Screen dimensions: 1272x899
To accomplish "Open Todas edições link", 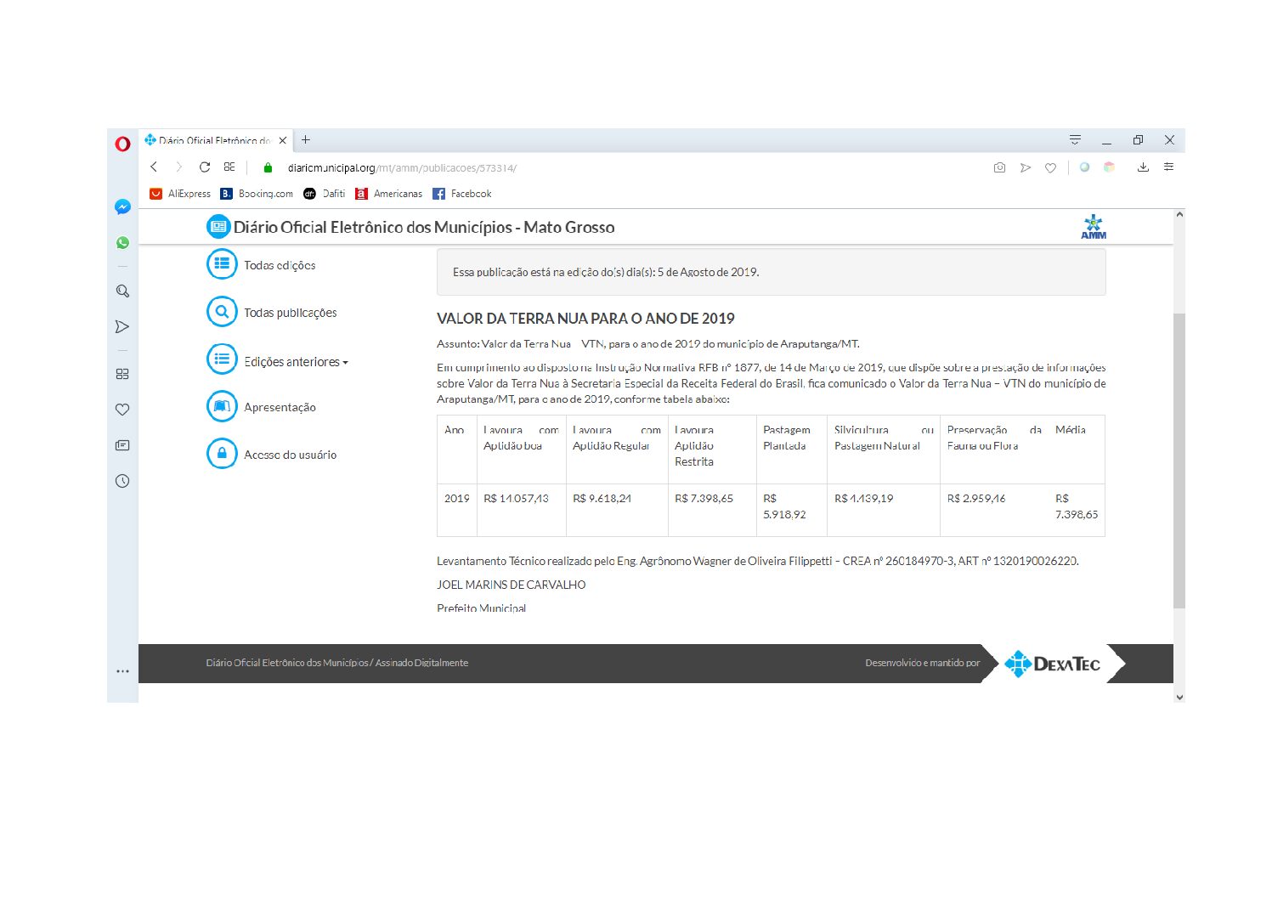I will click(279, 265).
